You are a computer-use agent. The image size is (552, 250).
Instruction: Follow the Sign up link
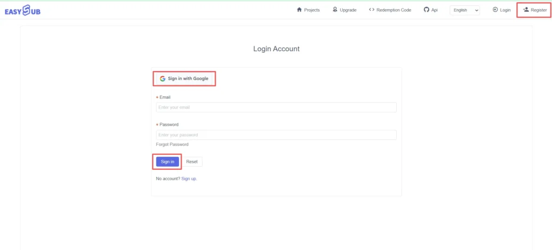click(x=189, y=178)
